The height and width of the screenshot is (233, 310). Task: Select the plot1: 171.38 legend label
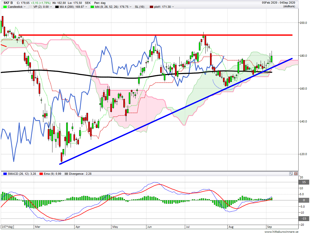[x=162, y=7]
